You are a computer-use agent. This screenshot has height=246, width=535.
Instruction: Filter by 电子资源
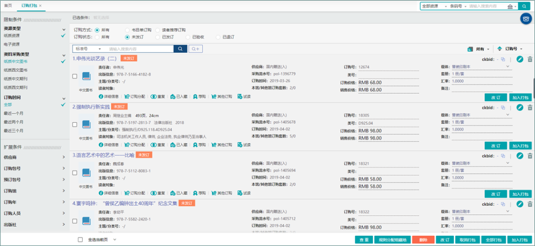(11, 44)
